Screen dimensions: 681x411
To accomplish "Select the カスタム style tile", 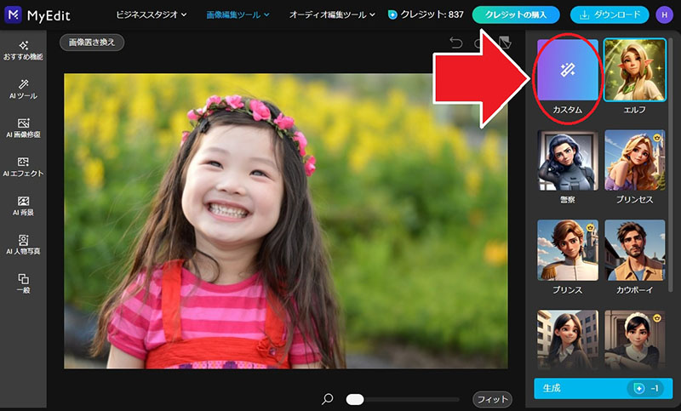I will [x=567, y=77].
